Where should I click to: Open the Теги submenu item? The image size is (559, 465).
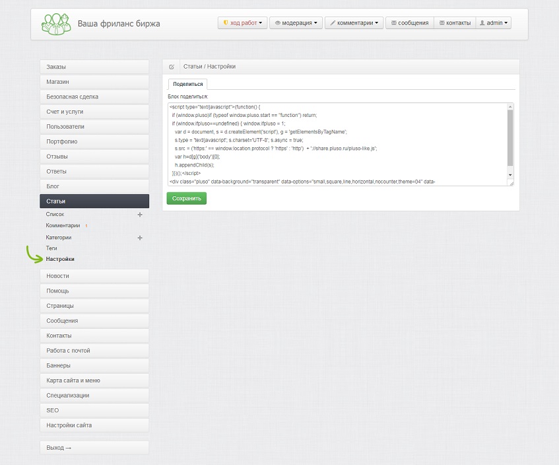click(x=51, y=248)
